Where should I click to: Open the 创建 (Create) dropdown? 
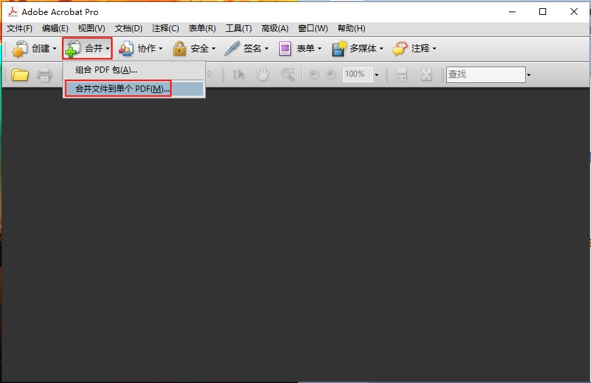[x=34, y=48]
